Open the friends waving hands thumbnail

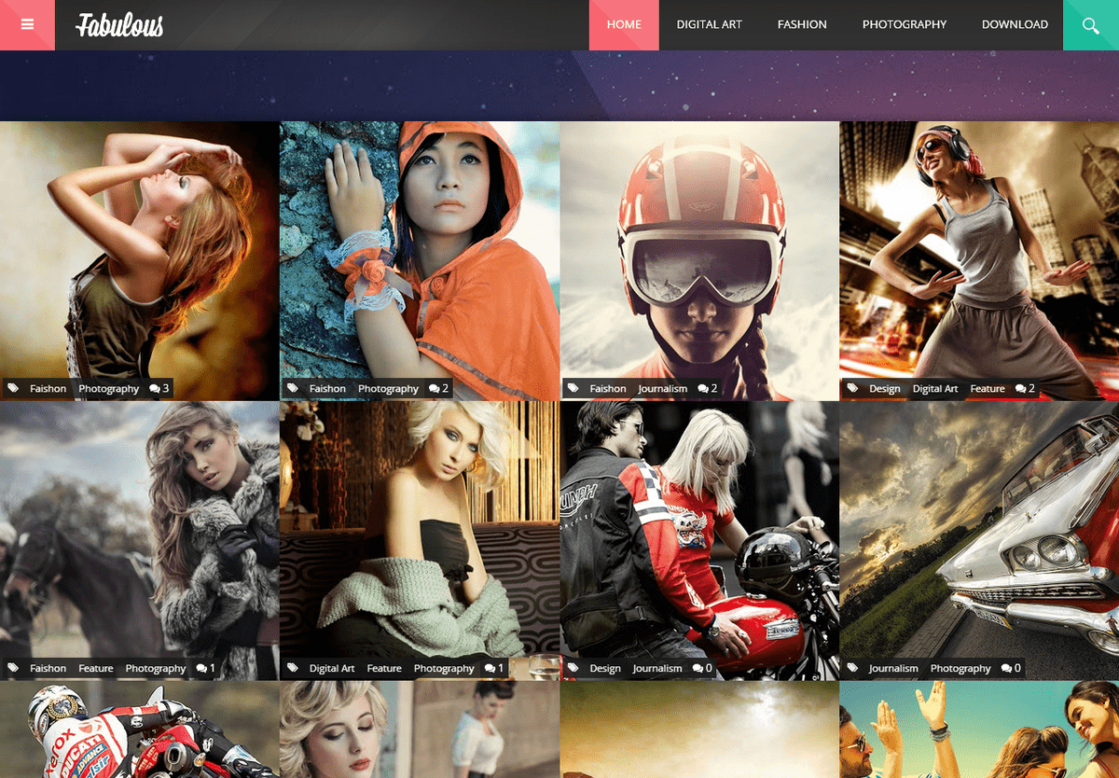click(979, 729)
